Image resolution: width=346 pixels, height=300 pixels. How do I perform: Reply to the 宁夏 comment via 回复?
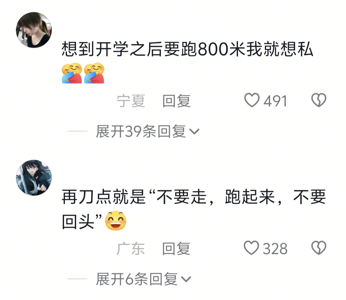(x=176, y=101)
